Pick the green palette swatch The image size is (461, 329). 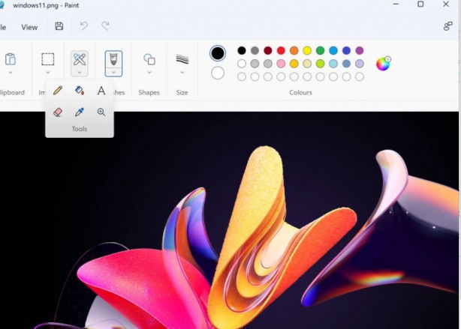tap(320, 50)
